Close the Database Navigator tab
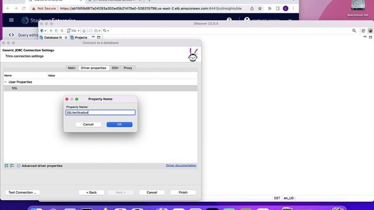 pos(66,37)
